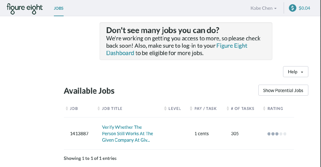Open the Verify Whether The Person job
This screenshot has height=167, width=321.
coord(127,134)
